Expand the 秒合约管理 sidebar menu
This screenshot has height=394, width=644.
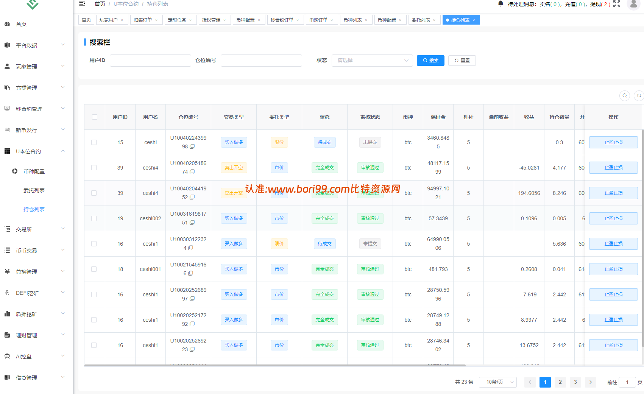click(63, 108)
